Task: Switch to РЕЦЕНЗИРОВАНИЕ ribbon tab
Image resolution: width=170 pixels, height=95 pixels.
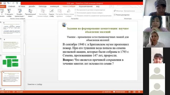Action: pyautogui.click(x=86, y=6)
